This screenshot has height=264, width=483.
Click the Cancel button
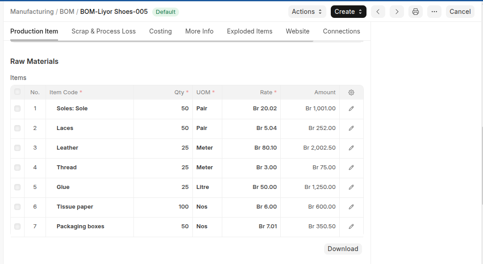click(460, 12)
